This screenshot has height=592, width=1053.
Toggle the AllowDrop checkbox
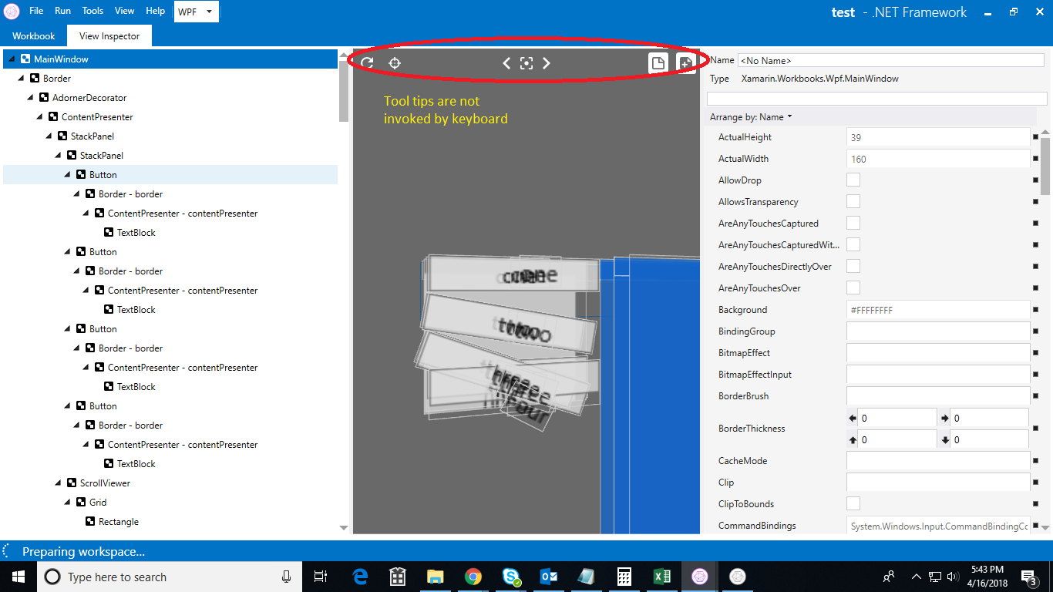tap(853, 180)
